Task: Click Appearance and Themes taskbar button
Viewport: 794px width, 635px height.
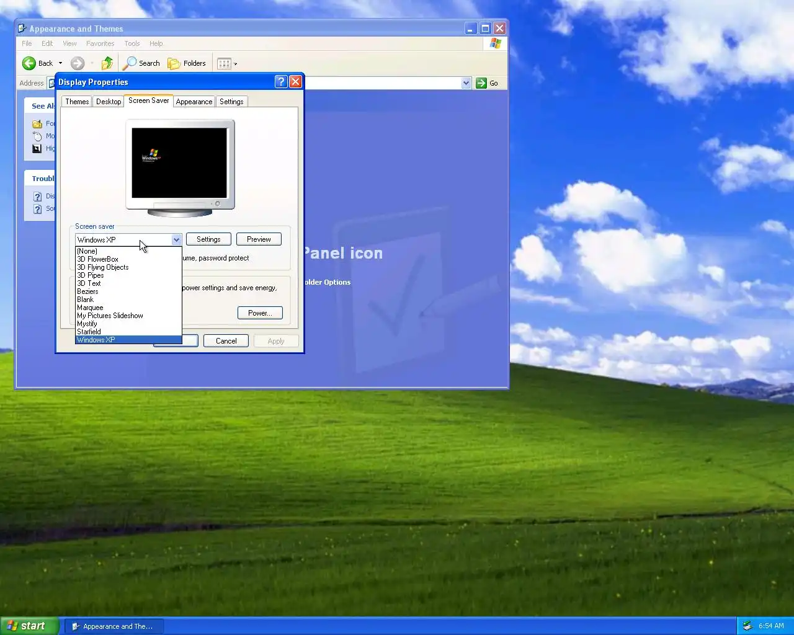Action: tap(114, 626)
